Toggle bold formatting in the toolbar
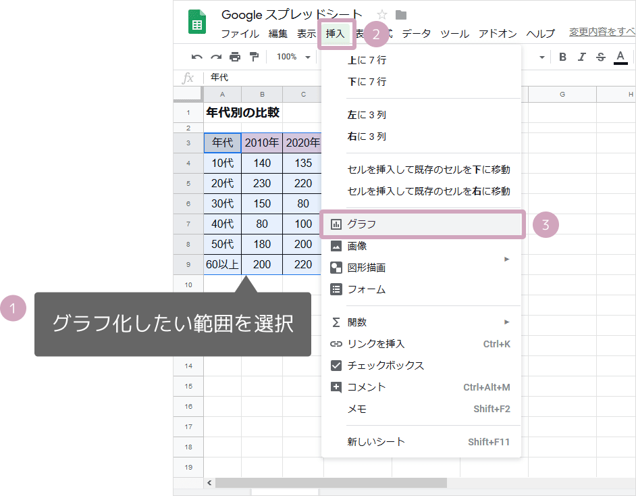 point(562,57)
